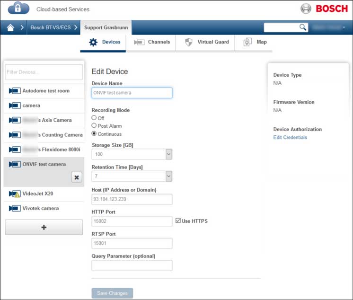Image resolution: width=353 pixels, height=300 pixels.
Task: Click the Save Changes button
Action: 112,293
